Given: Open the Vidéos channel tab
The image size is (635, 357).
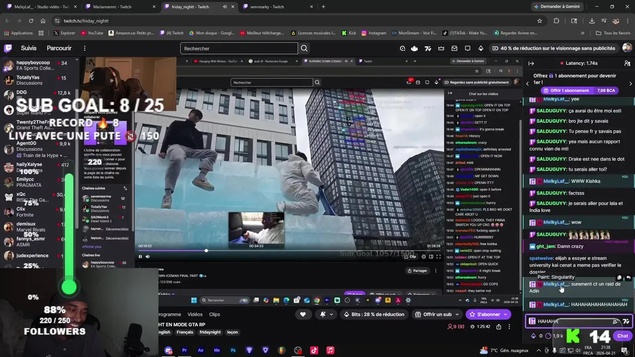Looking at the screenshot, I should tap(195, 314).
